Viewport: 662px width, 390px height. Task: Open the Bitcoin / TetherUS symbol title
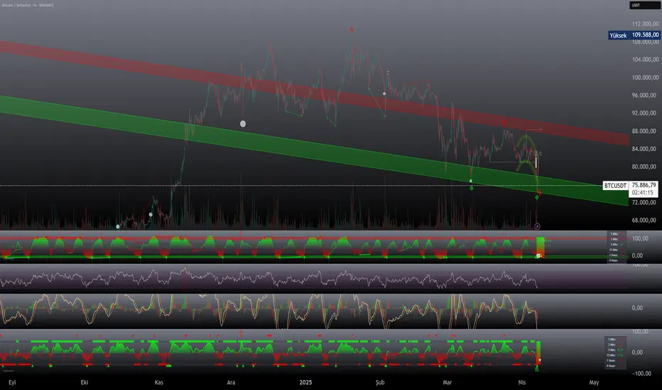tap(28, 5)
